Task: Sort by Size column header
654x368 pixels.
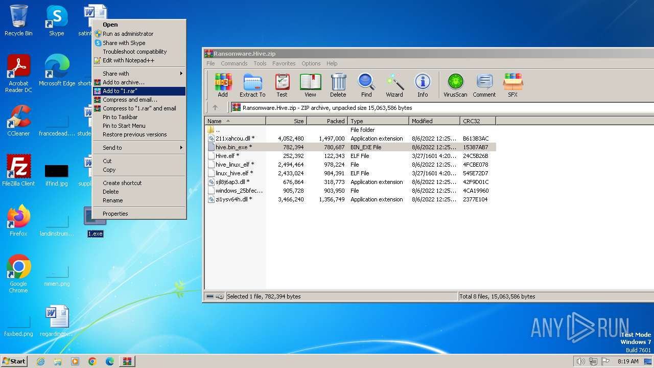Action: click(x=286, y=121)
